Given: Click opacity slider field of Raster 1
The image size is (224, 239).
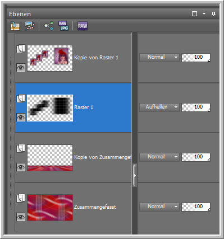Looking at the screenshot, I should 196,107.
